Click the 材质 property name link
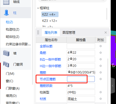The width and height of the screenshot is (116, 104). tap(43, 99)
